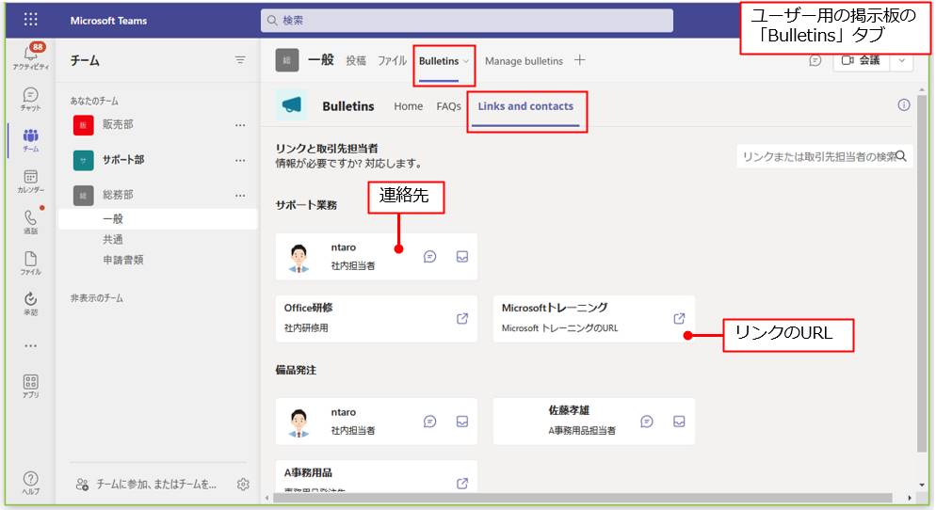This screenshot has width=936, height=510.
Task: Show Bulletins info icon
Action: (904, 105)
